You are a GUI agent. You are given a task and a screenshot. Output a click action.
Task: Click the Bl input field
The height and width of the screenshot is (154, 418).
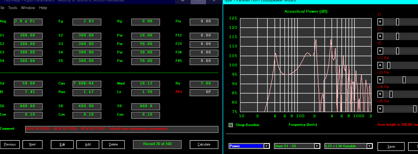pyautogui.click(x=28, y=92)
